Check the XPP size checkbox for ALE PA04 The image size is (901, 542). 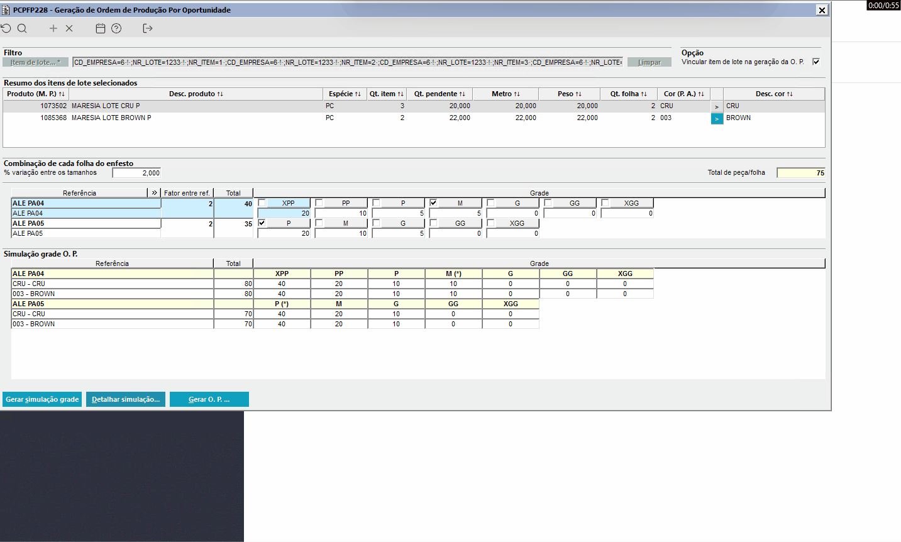click(262, 202)
